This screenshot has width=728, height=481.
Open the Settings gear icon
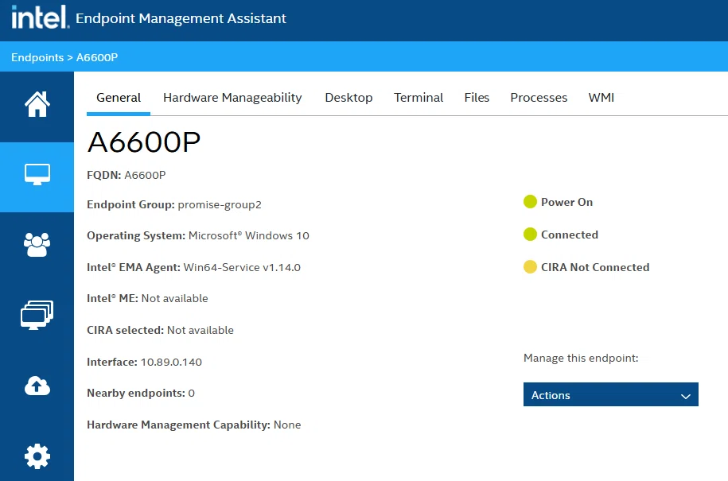[37, 456]
